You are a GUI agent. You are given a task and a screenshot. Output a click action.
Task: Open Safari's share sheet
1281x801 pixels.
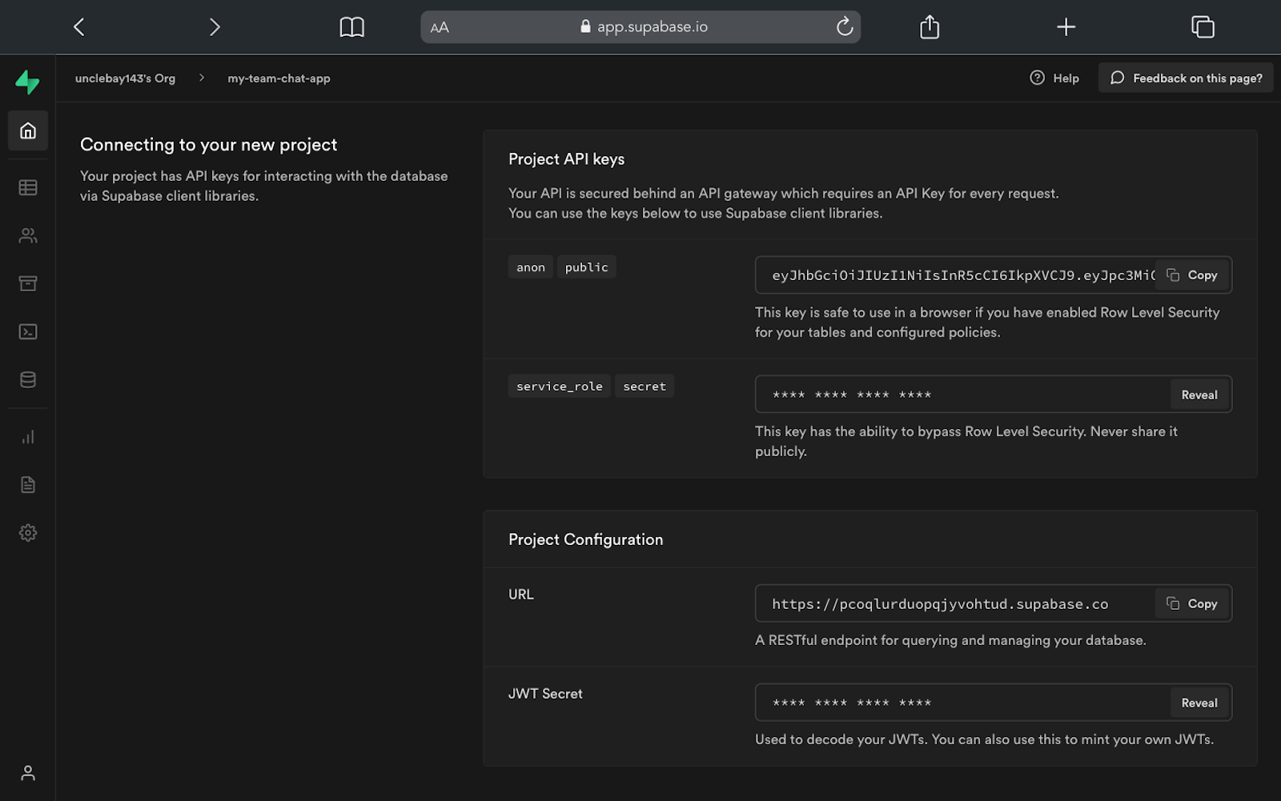click(x=929, y=26)
